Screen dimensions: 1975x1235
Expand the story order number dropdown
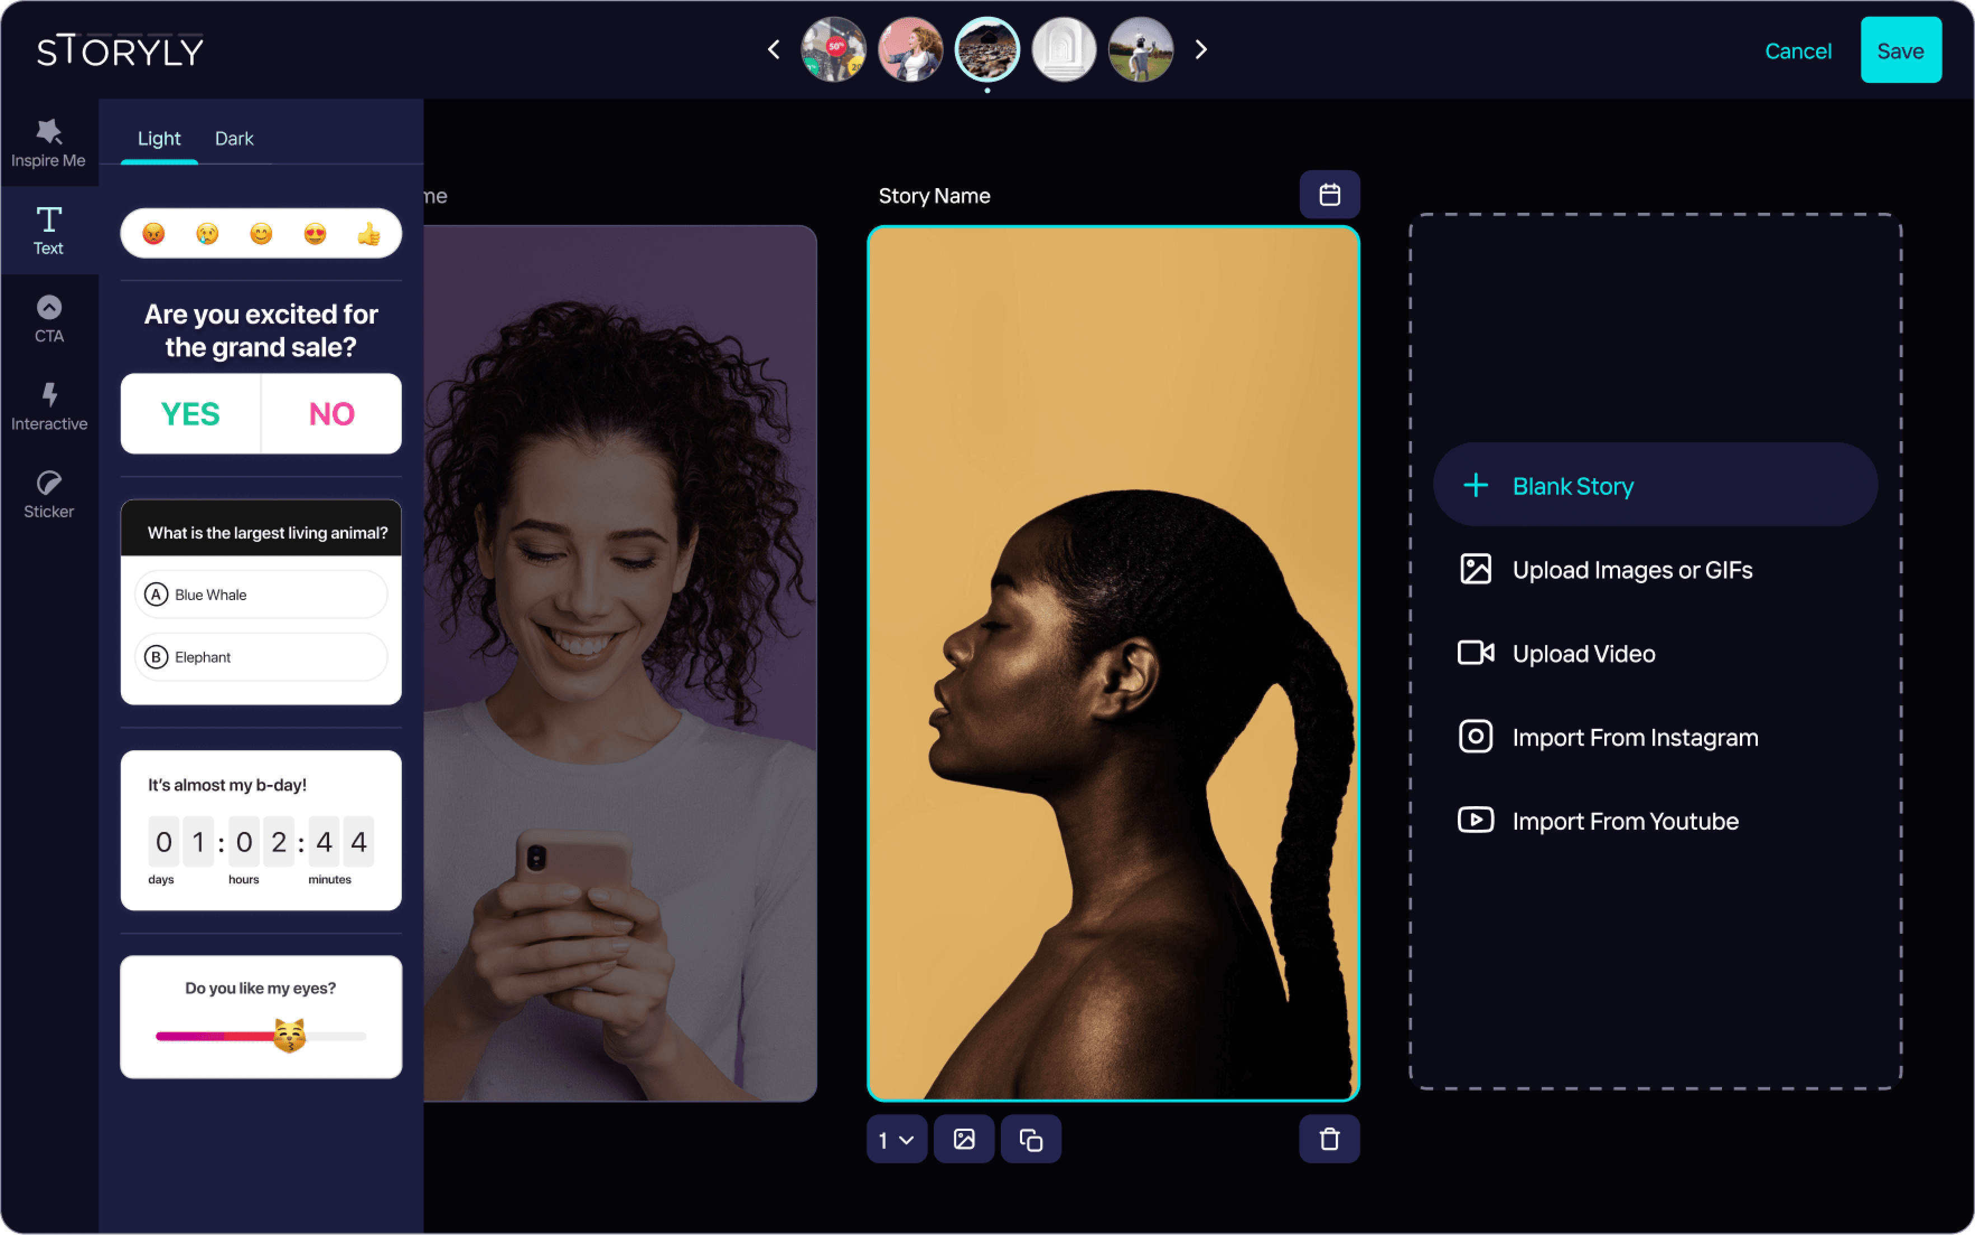[x=896, y=1139]
